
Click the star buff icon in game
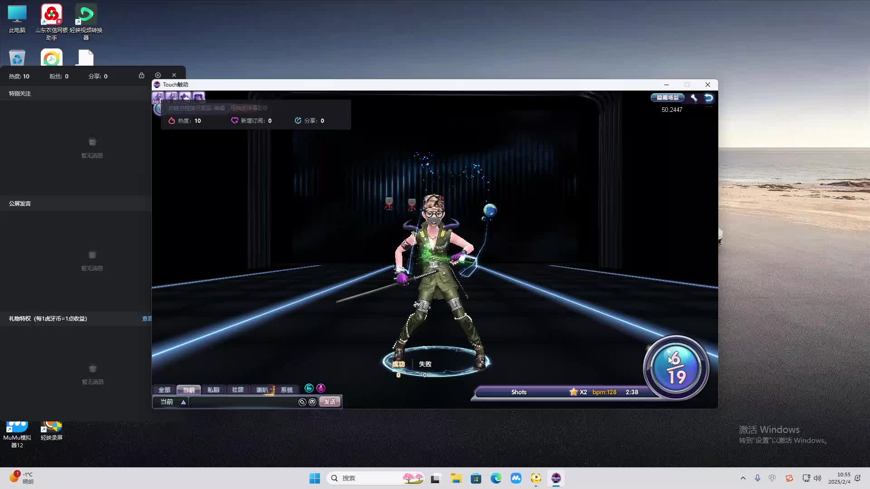click(185, 97)
